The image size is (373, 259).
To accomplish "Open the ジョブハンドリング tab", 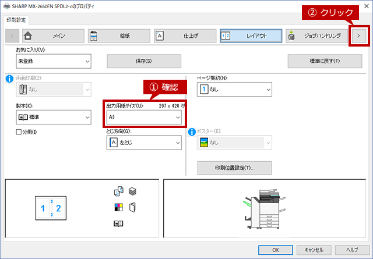I will 316,36.
